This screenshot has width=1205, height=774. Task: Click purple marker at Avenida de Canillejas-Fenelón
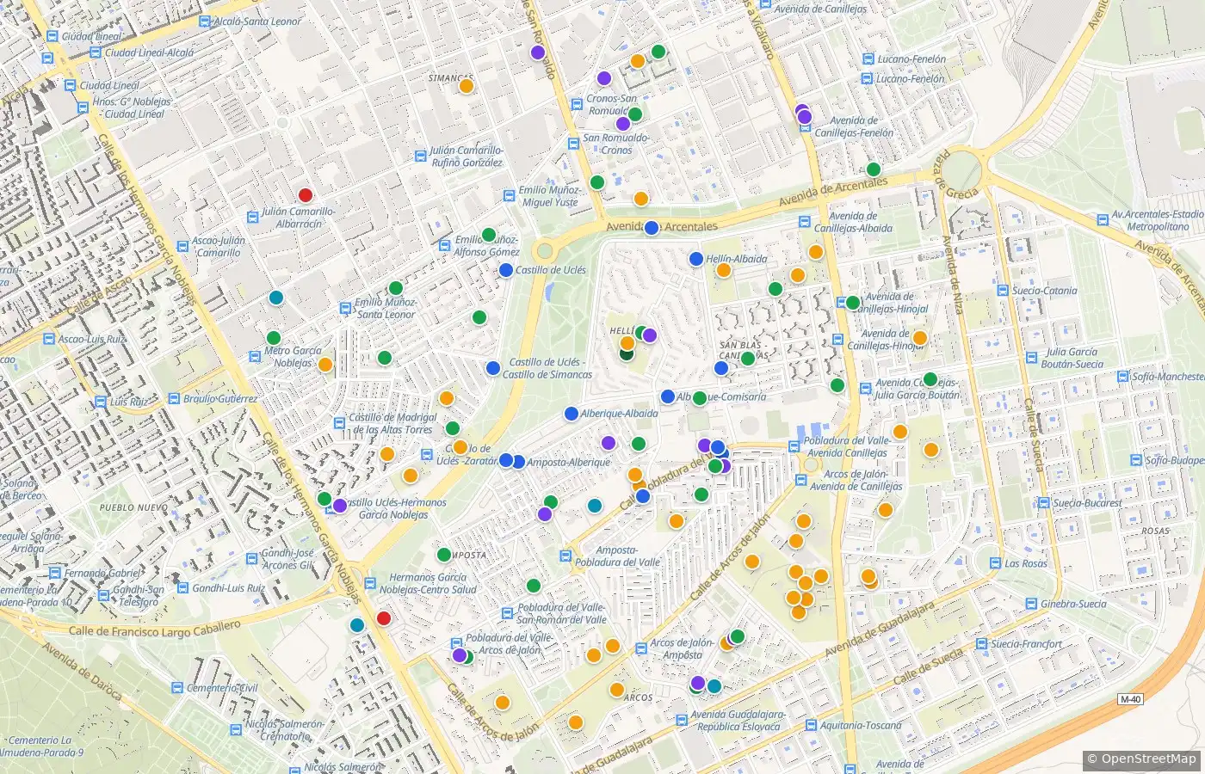[x=804, y=116]
